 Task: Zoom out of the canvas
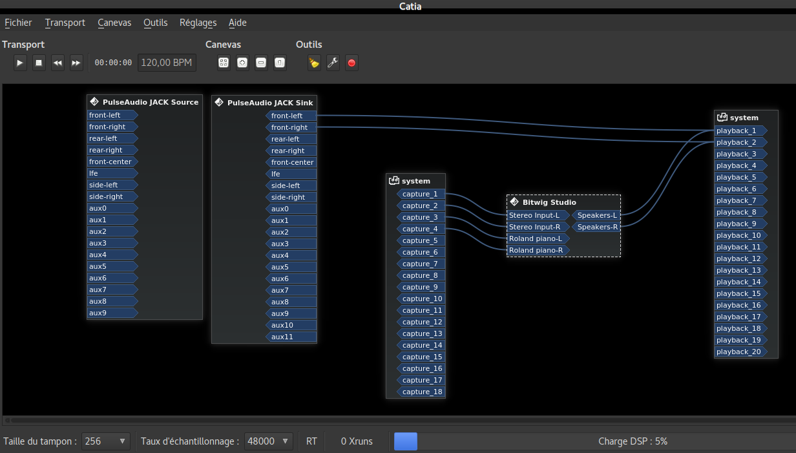click(x=261, y=63)
